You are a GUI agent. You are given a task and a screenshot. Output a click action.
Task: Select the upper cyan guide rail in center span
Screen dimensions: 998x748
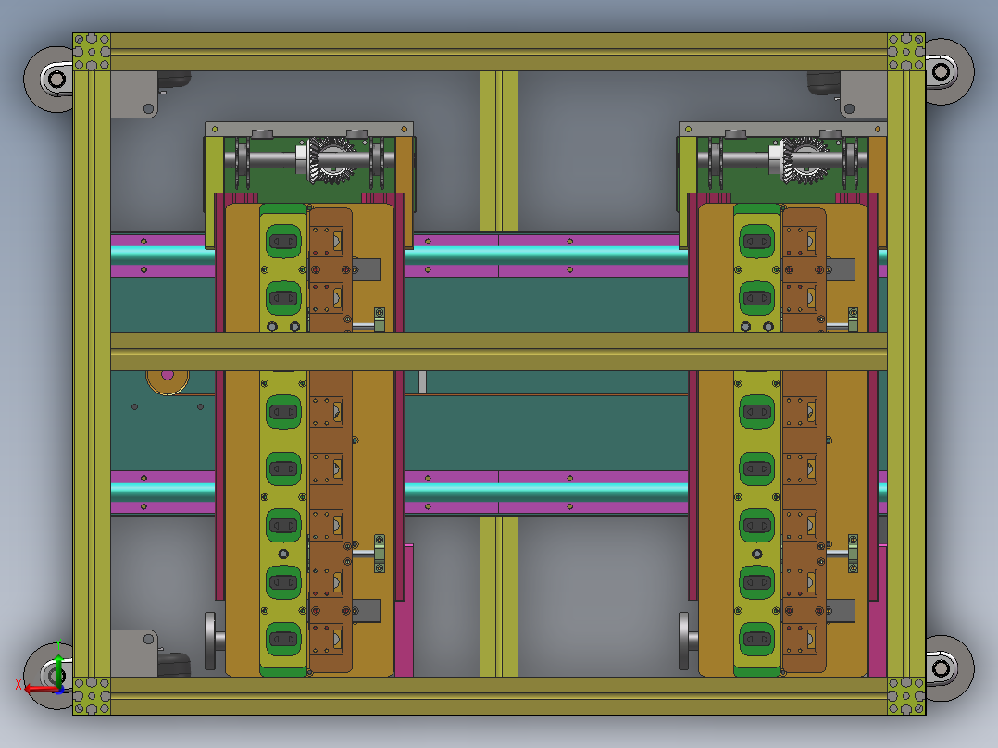tap(546, 251)
